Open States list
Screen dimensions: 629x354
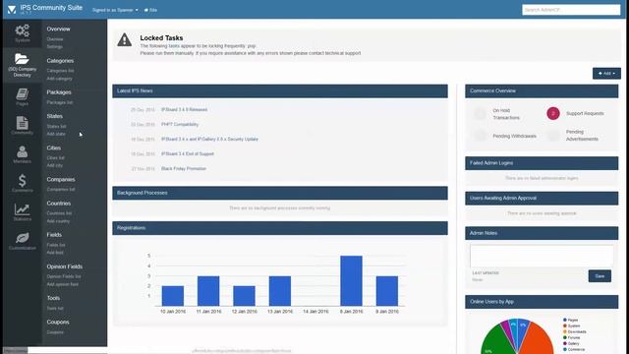(56, 127)
